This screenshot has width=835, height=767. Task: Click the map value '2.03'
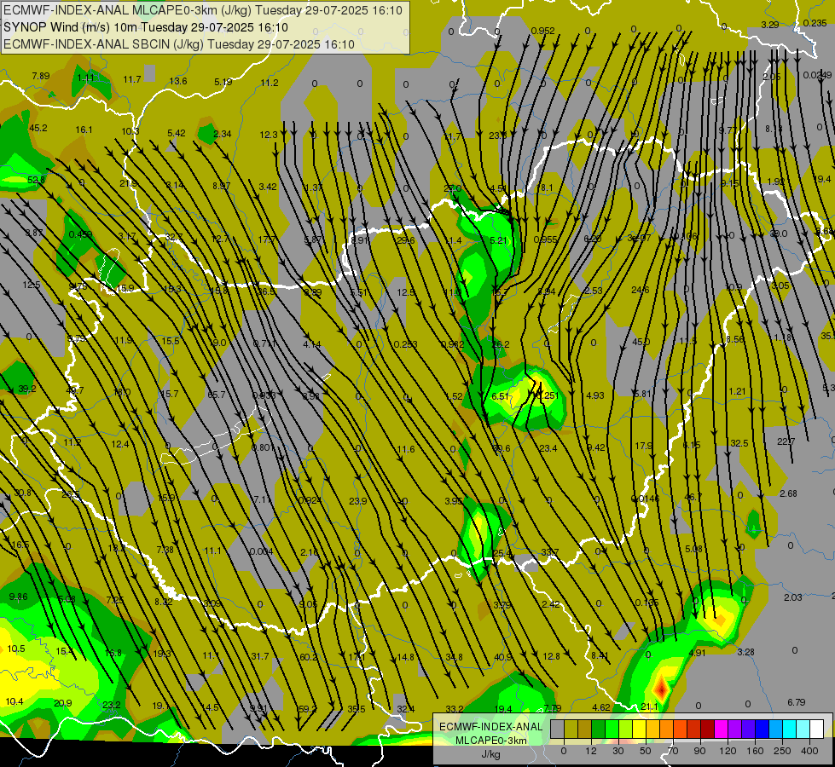click(x=793, y=597)
